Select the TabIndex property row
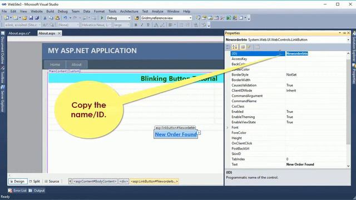356x200 pixels. click(288, 159)
